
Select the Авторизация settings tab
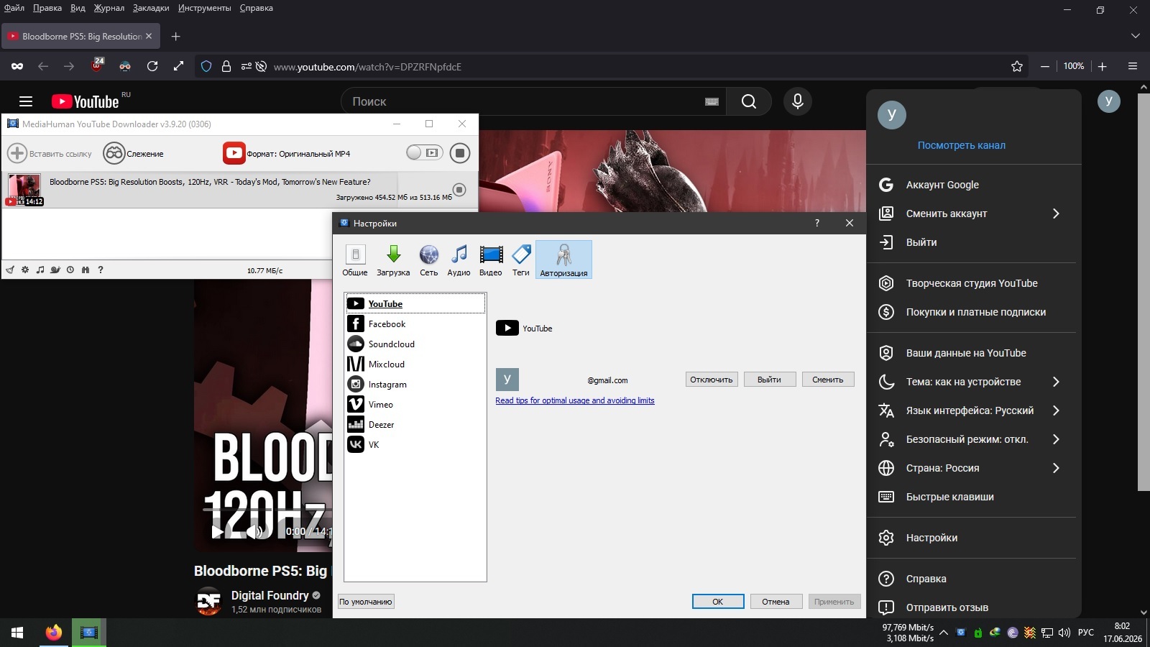click(563, 260)
